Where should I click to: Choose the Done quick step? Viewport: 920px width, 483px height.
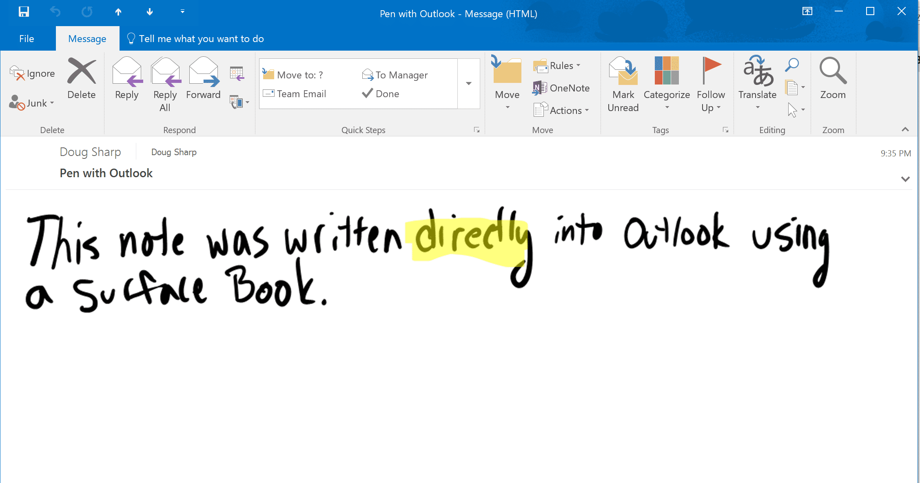[380, 94]
